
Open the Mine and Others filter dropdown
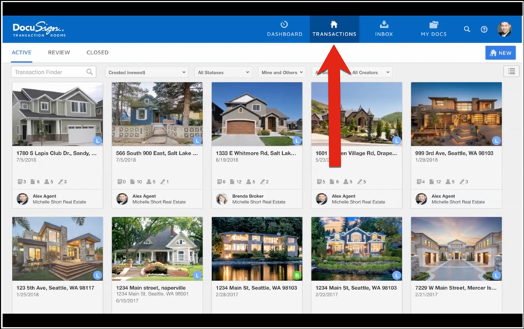(x=282, y=72)
